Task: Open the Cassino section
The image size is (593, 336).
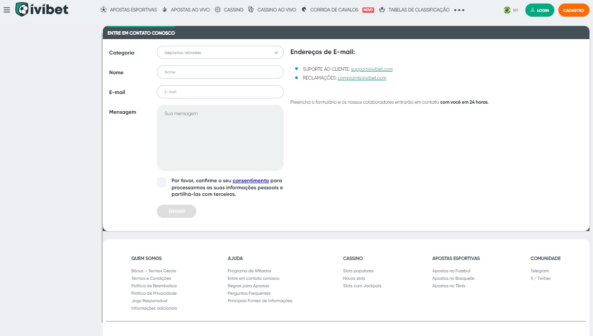Action: (234, 10)
